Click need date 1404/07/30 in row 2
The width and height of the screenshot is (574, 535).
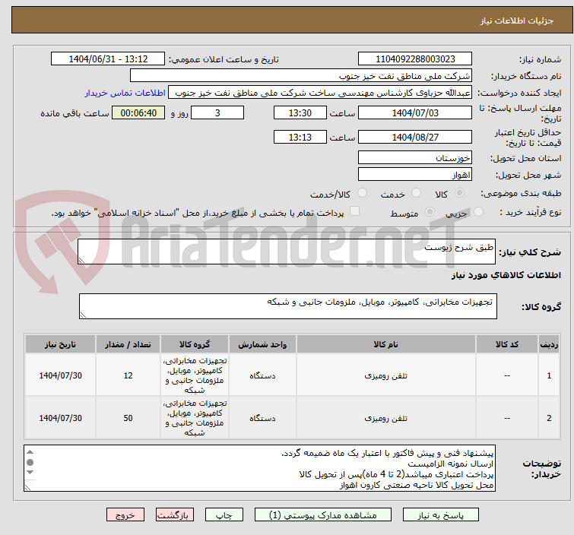click(x=60, y=418)
